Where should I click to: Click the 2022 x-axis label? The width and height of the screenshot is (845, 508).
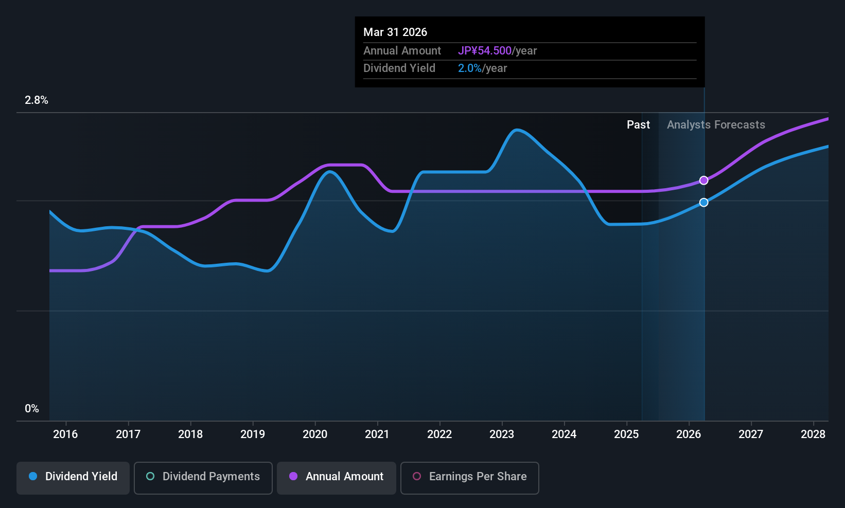439,434
